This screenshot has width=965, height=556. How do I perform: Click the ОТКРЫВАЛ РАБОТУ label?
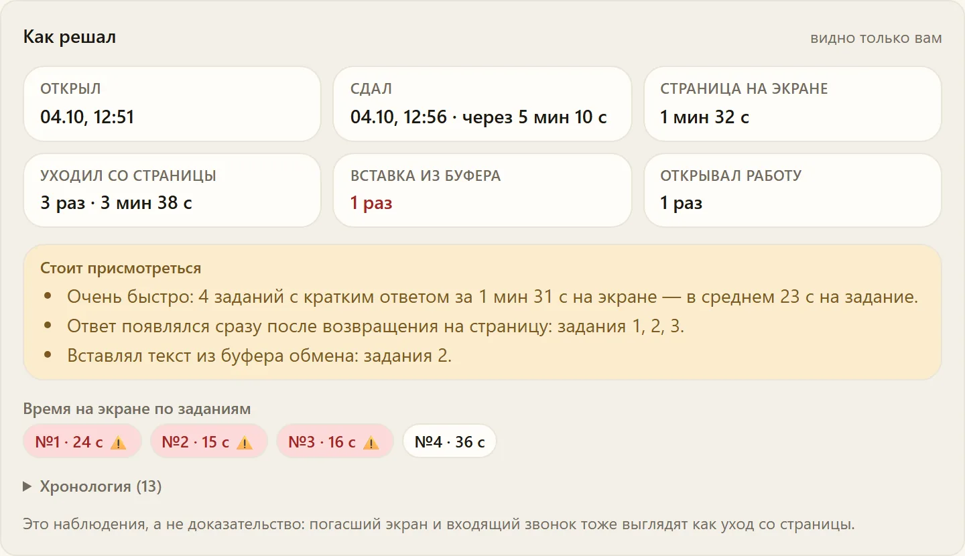[731, 176]
